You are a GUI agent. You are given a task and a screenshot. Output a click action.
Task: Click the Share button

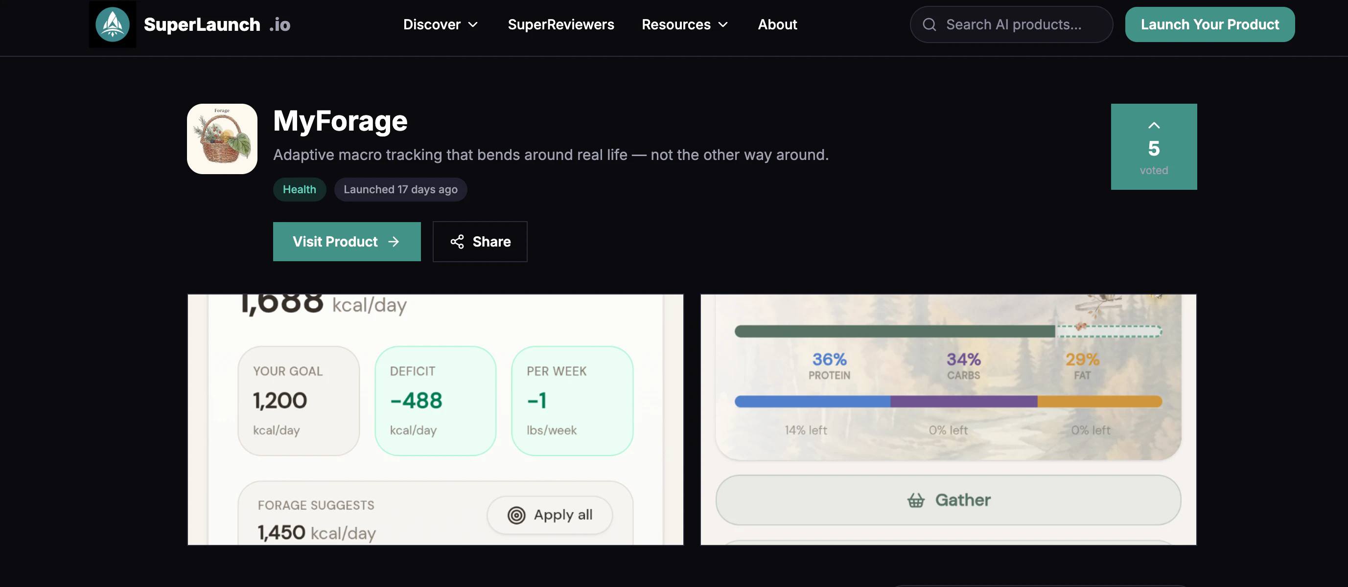[480, 242]
